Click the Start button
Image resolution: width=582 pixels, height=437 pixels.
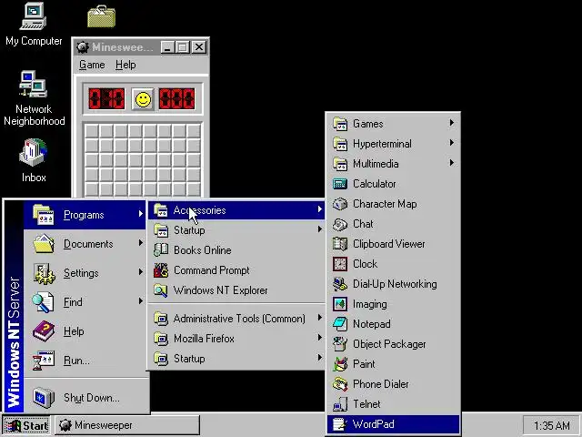26,425
